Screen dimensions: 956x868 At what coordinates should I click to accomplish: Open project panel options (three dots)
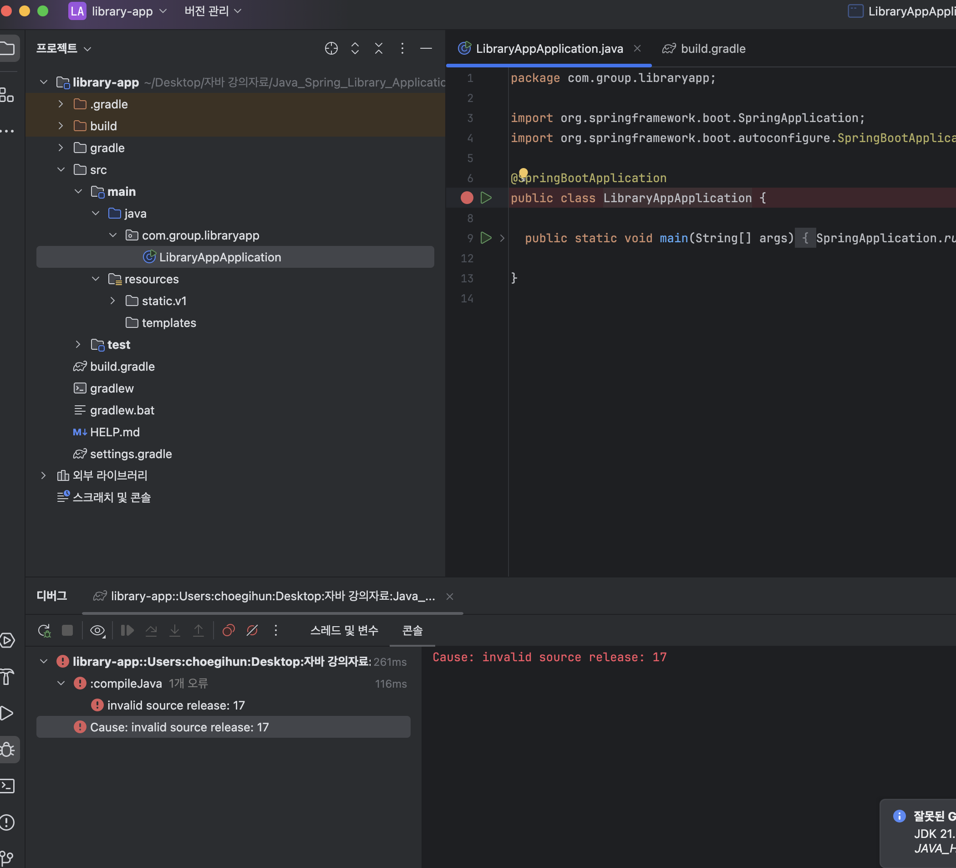click(x=402, y=48)
